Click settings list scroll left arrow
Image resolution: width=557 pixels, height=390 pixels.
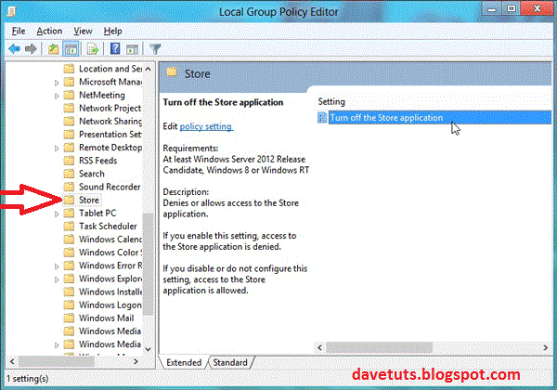(319, 347)
